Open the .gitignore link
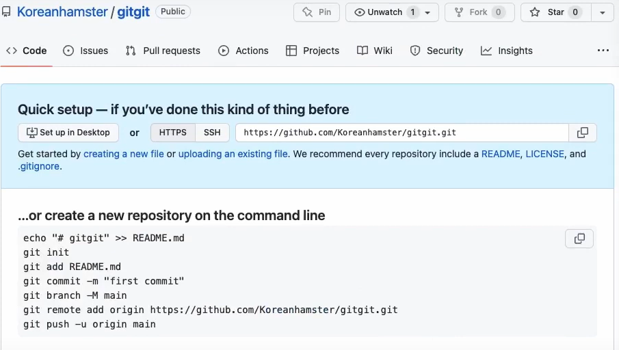The image size is (619, 350). click(39, 166)
